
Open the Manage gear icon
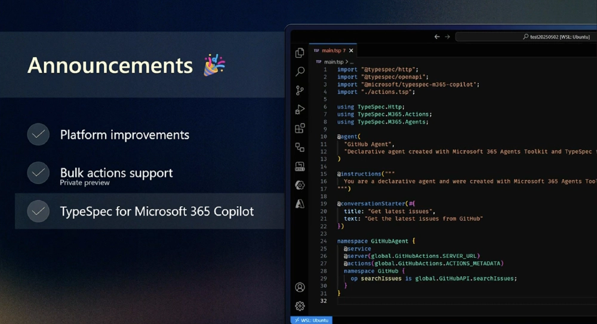[x=300, y=306]
